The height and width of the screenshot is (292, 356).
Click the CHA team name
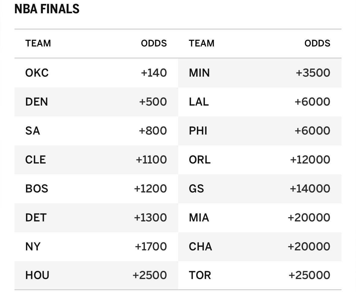200,246
